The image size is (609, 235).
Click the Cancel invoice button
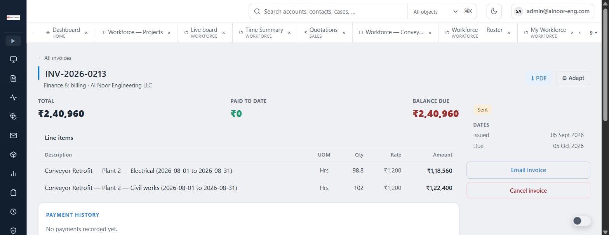[528, 191]
